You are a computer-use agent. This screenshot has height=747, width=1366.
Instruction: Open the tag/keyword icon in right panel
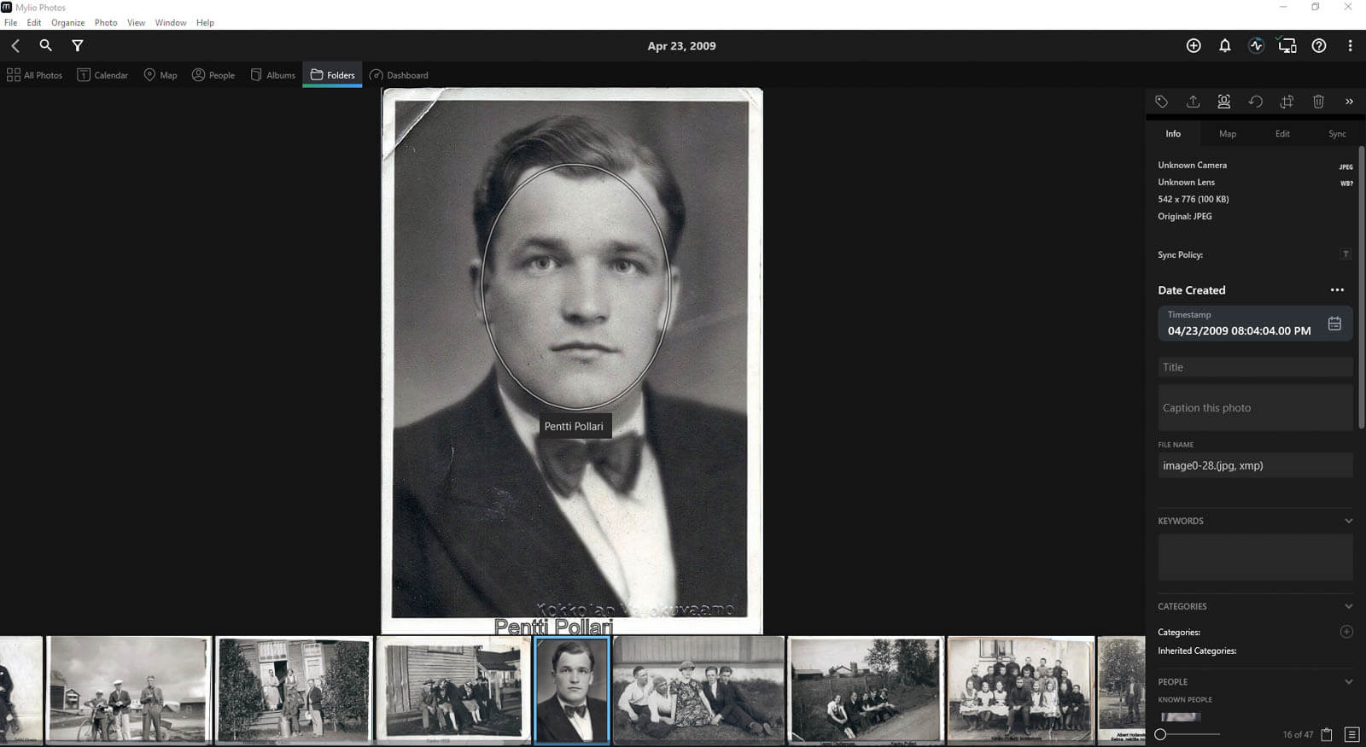tap(1161, 102)
